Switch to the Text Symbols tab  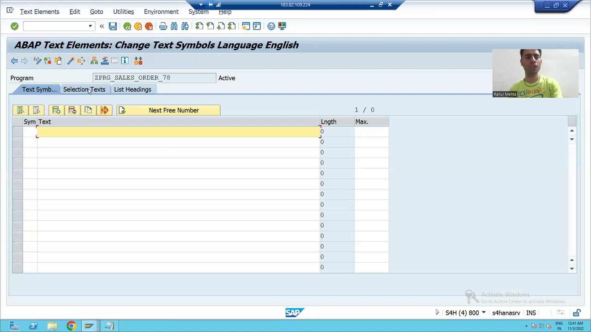click(39, 89)
